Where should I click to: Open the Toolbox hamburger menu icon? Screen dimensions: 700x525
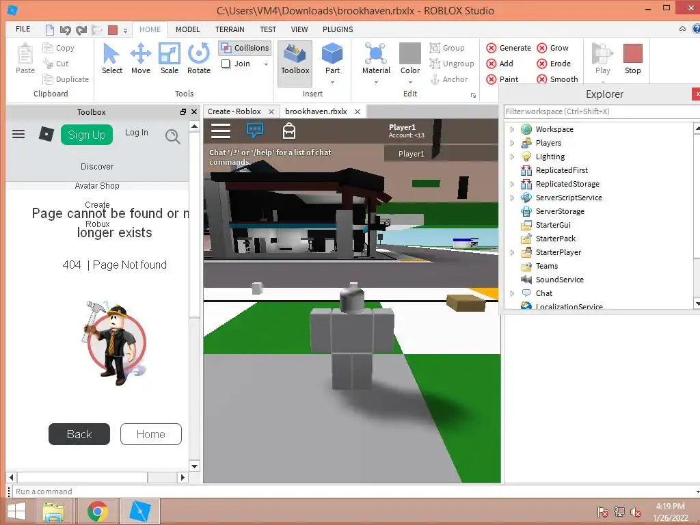tap(18, 134)
